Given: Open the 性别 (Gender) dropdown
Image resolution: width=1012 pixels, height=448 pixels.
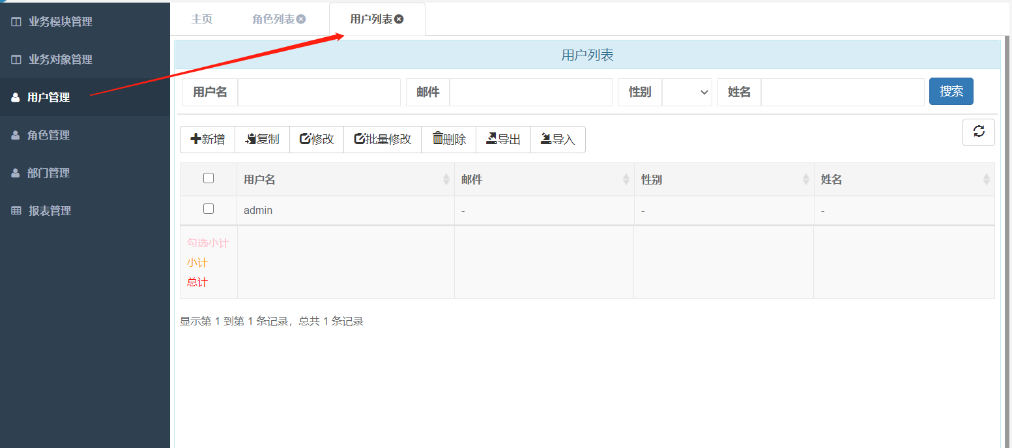Looking at the screenshot, I should (x=687, y=92).
